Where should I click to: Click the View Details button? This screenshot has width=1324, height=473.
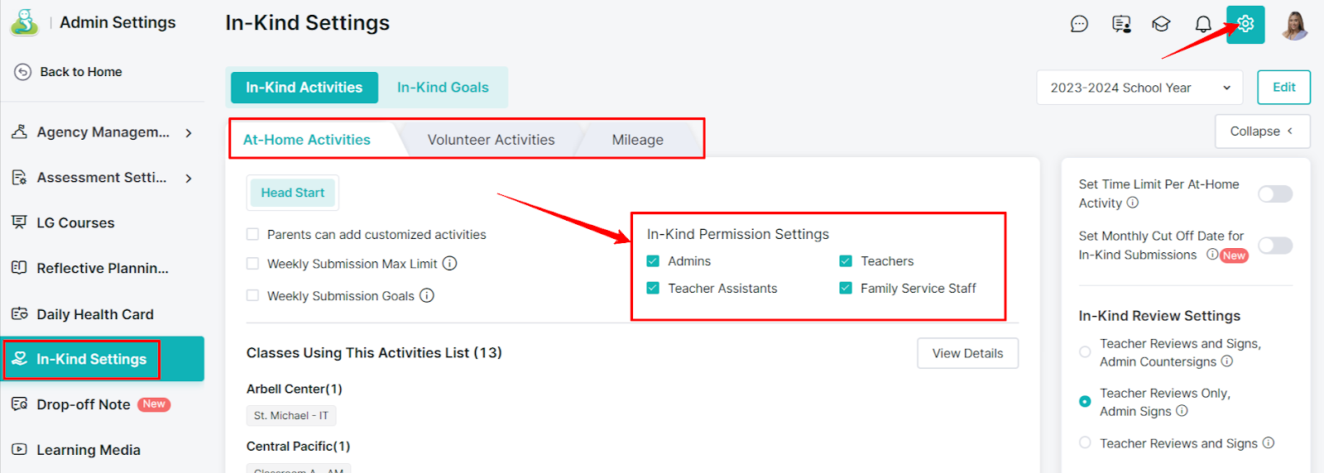click(x=967, y=353)
